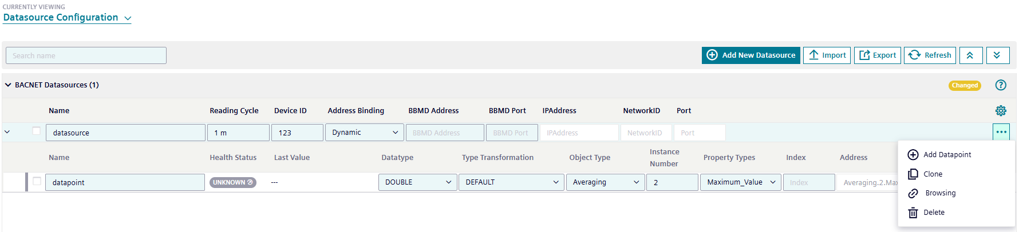Open the DOUBLE datatype dropdown

click(x=418, y=182)
